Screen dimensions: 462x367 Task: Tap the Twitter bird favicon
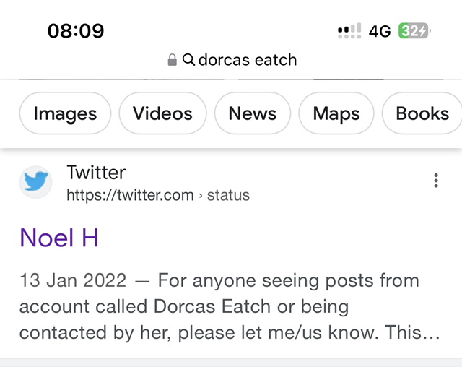pyautogui.click(x=35, y=182)
